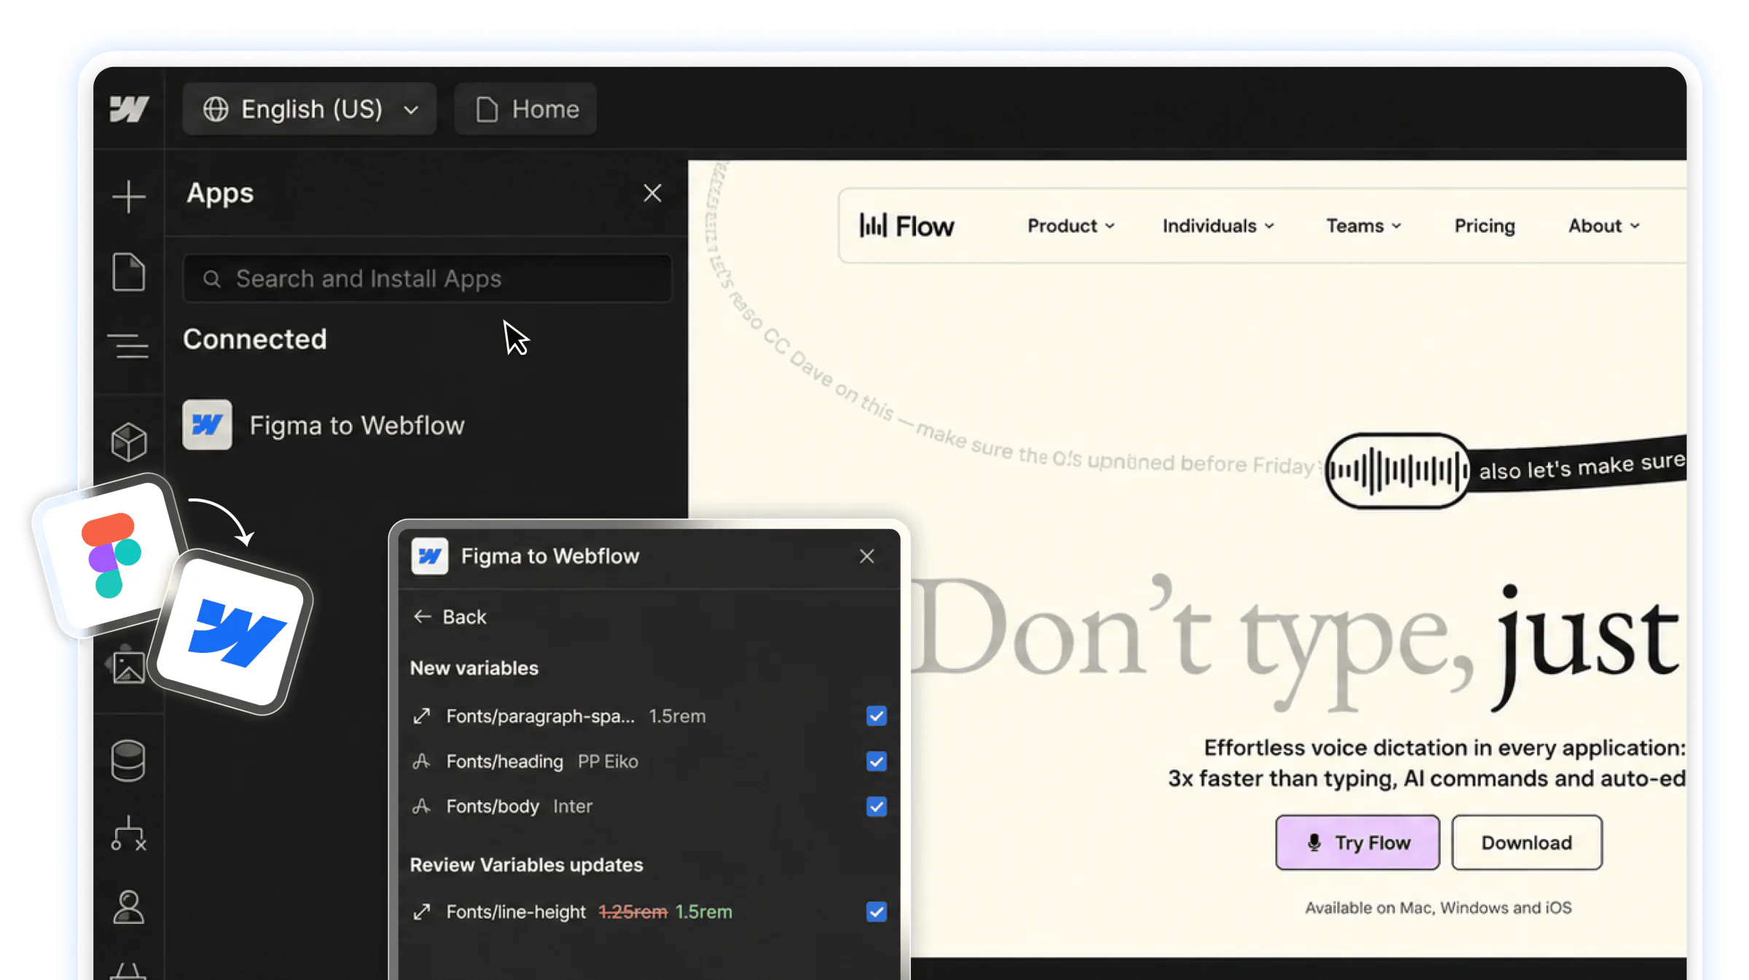Click the page icon beside Home
Image resolution: width=1749 pixels, height=980 pixels.
click(x=487, y=109)
